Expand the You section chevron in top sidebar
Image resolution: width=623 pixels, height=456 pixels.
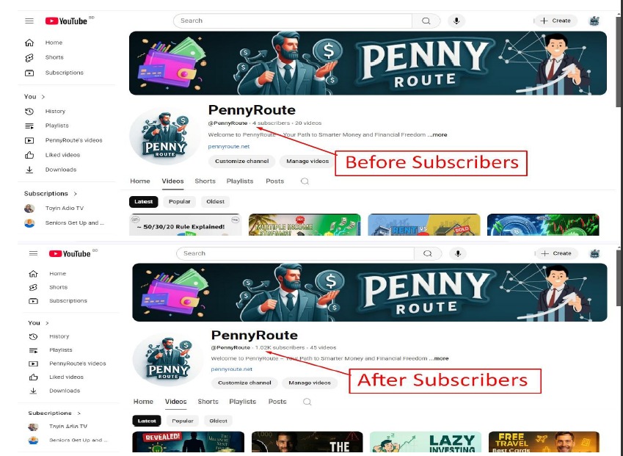click(x=43, y=97)
